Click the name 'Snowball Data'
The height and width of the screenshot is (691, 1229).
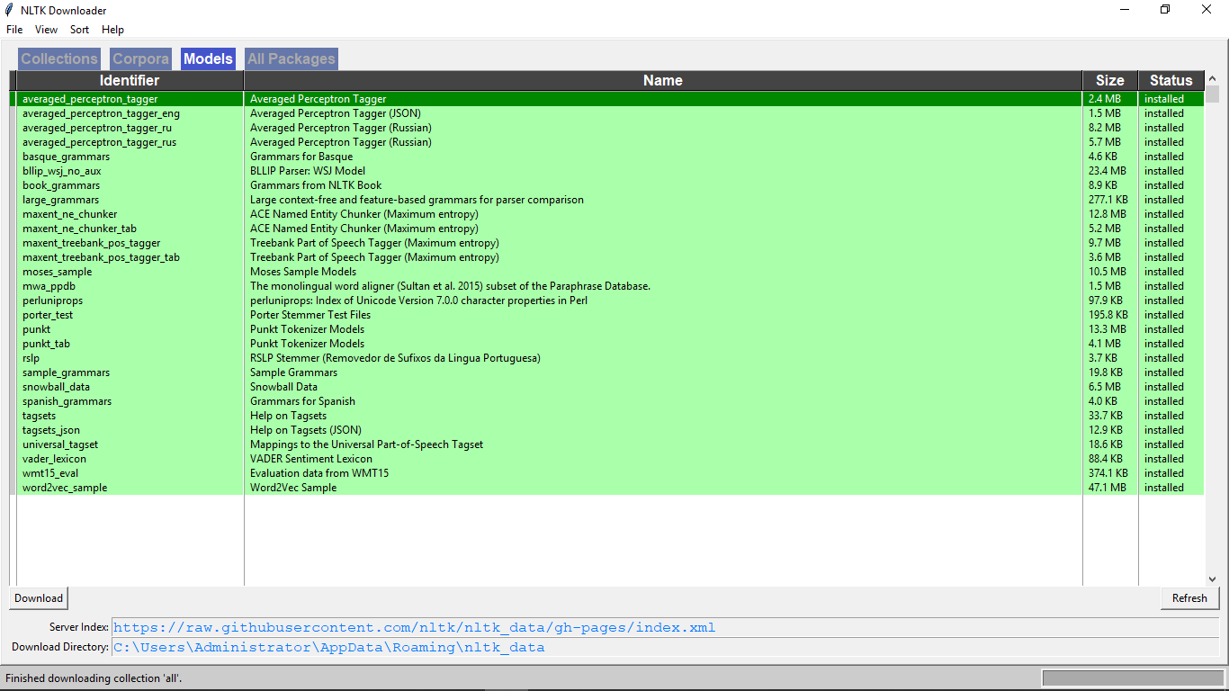coord(283,387)
